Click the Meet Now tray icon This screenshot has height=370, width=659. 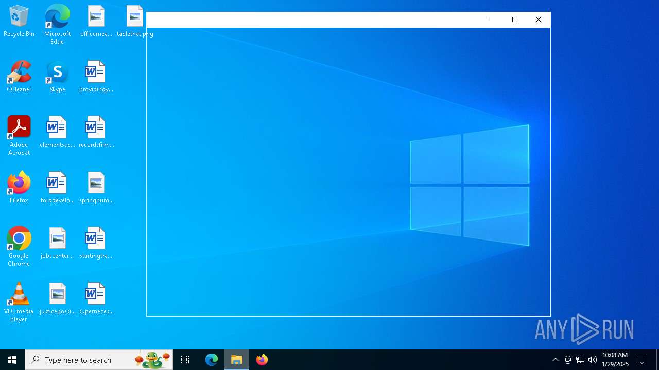pos(568,360)
